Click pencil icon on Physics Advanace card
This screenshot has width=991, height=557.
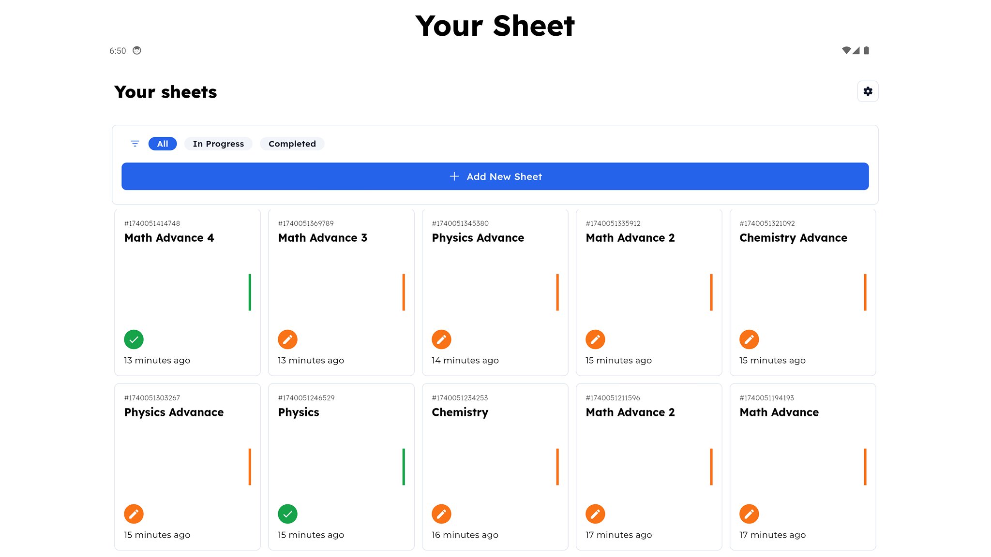pos(134,514)
